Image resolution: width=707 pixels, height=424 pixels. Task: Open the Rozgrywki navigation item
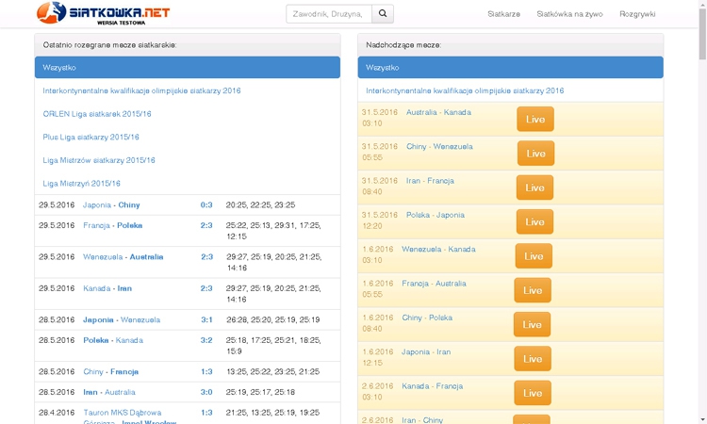tap(637, 14)
